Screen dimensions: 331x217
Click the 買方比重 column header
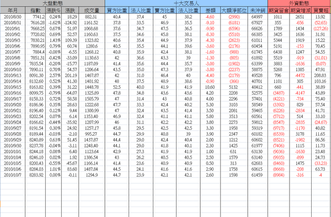click(x=117, y=10)
